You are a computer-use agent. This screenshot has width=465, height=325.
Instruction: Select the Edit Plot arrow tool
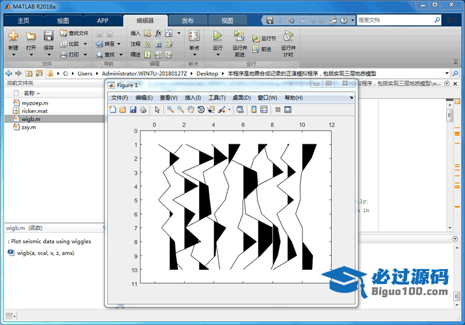tap(157, 110)
